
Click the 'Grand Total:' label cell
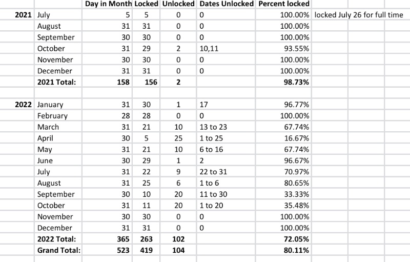click(x=58, y=250)
